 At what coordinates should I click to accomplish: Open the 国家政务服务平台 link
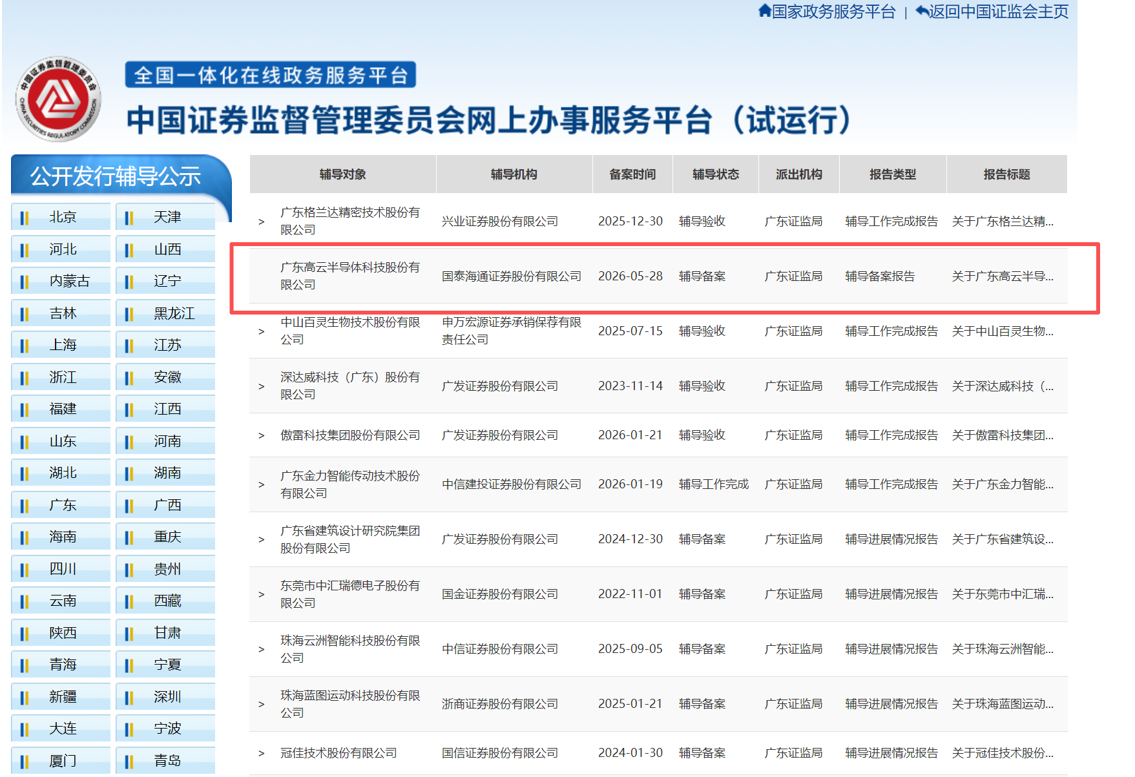point(834,12)
